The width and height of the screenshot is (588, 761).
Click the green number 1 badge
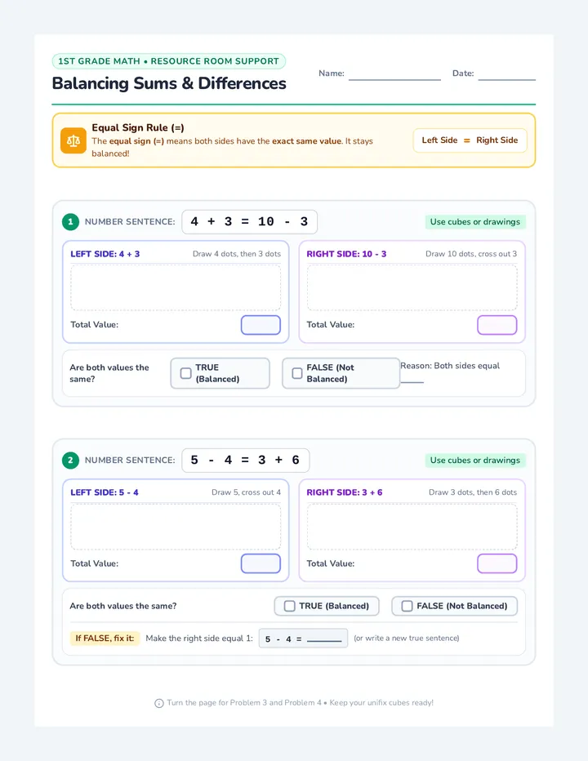pyautogui.click(x=70, y=222)
